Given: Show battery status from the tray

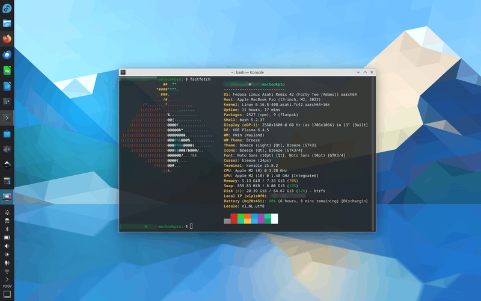Looking at the screenshot, I should (7, 237).
